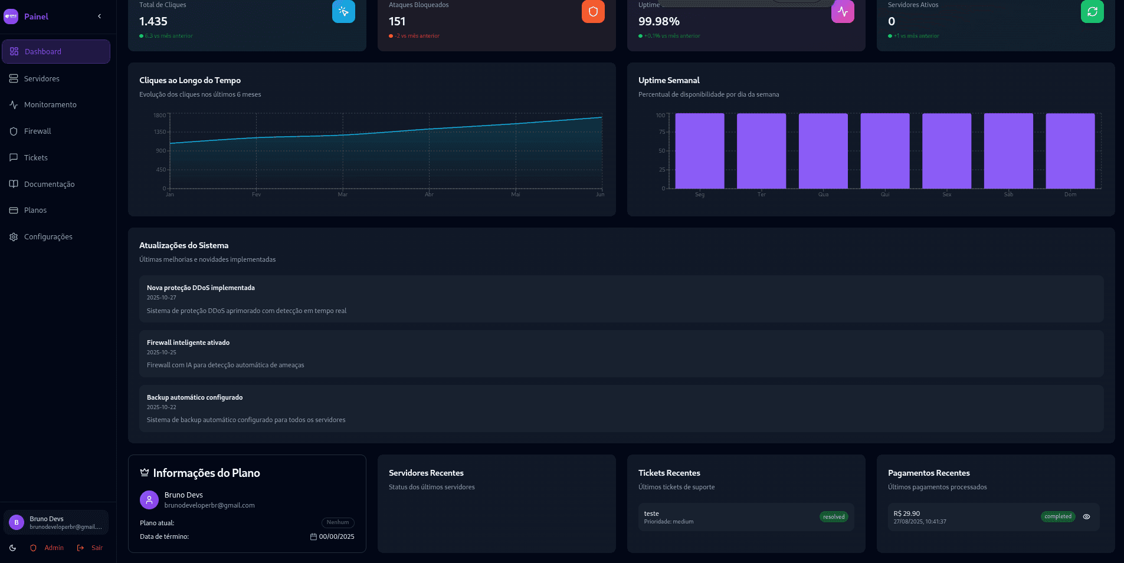Toggle dark mode with the moon icon

pyautogui.click(x=13, y=548)
